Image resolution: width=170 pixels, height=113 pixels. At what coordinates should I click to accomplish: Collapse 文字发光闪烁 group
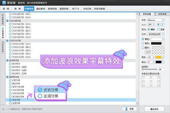click(x=7, y=41)
